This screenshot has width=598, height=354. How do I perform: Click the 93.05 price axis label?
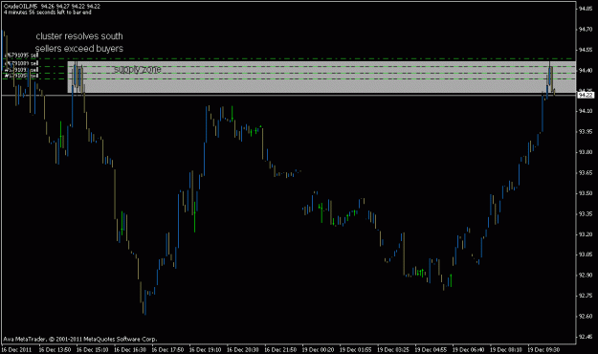click(586, 254)
